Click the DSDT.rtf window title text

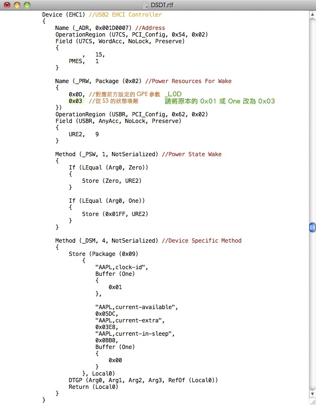click(x=162, y=5)
